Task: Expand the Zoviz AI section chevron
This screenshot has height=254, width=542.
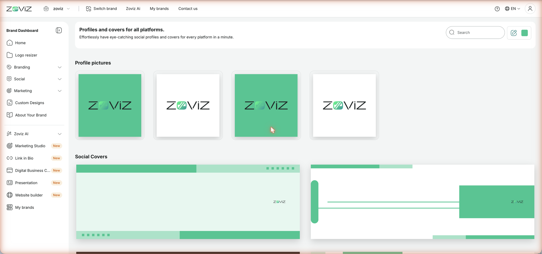Action: 60,134
